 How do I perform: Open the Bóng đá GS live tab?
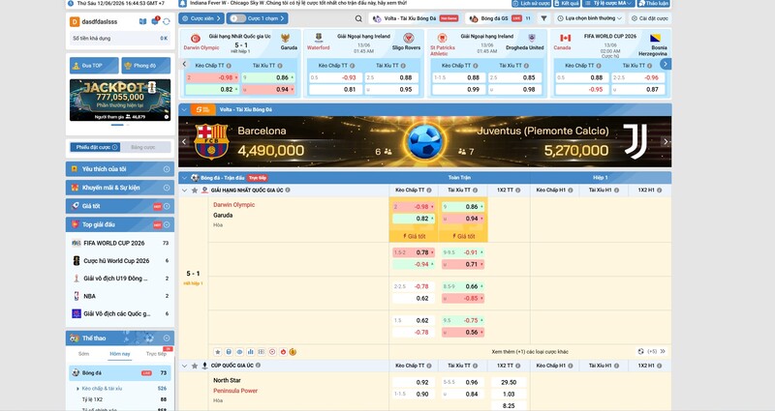(x=499, y=18)
